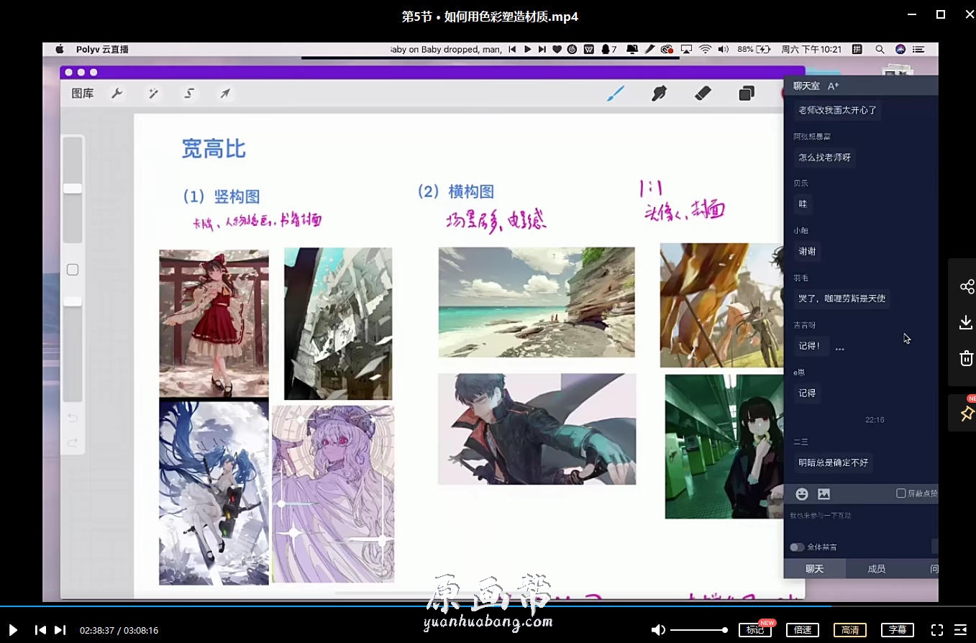Adjust the brush size slider handle
This screenshot has width=976, height=643.
click(x=73, y=188)
